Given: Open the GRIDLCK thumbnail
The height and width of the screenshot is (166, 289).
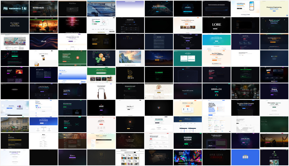Looking at the screenshot, I should point(217,91).
